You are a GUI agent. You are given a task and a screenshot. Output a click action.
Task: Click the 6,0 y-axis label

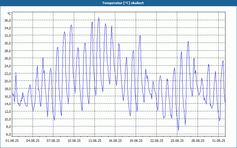pos(8,134)
